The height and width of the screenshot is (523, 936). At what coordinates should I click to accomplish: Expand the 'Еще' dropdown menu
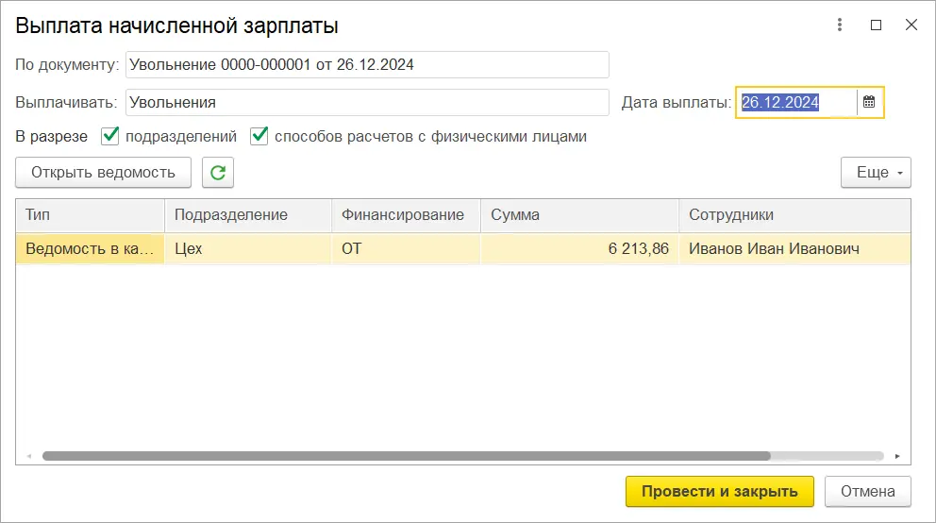coord(876,173)
